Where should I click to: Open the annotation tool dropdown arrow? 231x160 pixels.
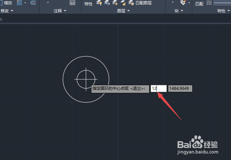pyautogui.click(x=48, y=2)
